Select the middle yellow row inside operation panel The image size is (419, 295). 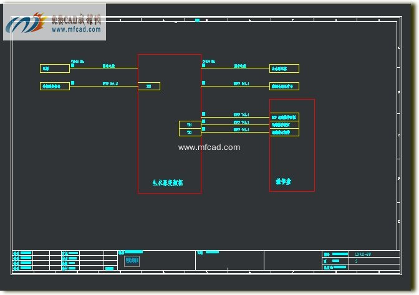[x=284, y=124]
